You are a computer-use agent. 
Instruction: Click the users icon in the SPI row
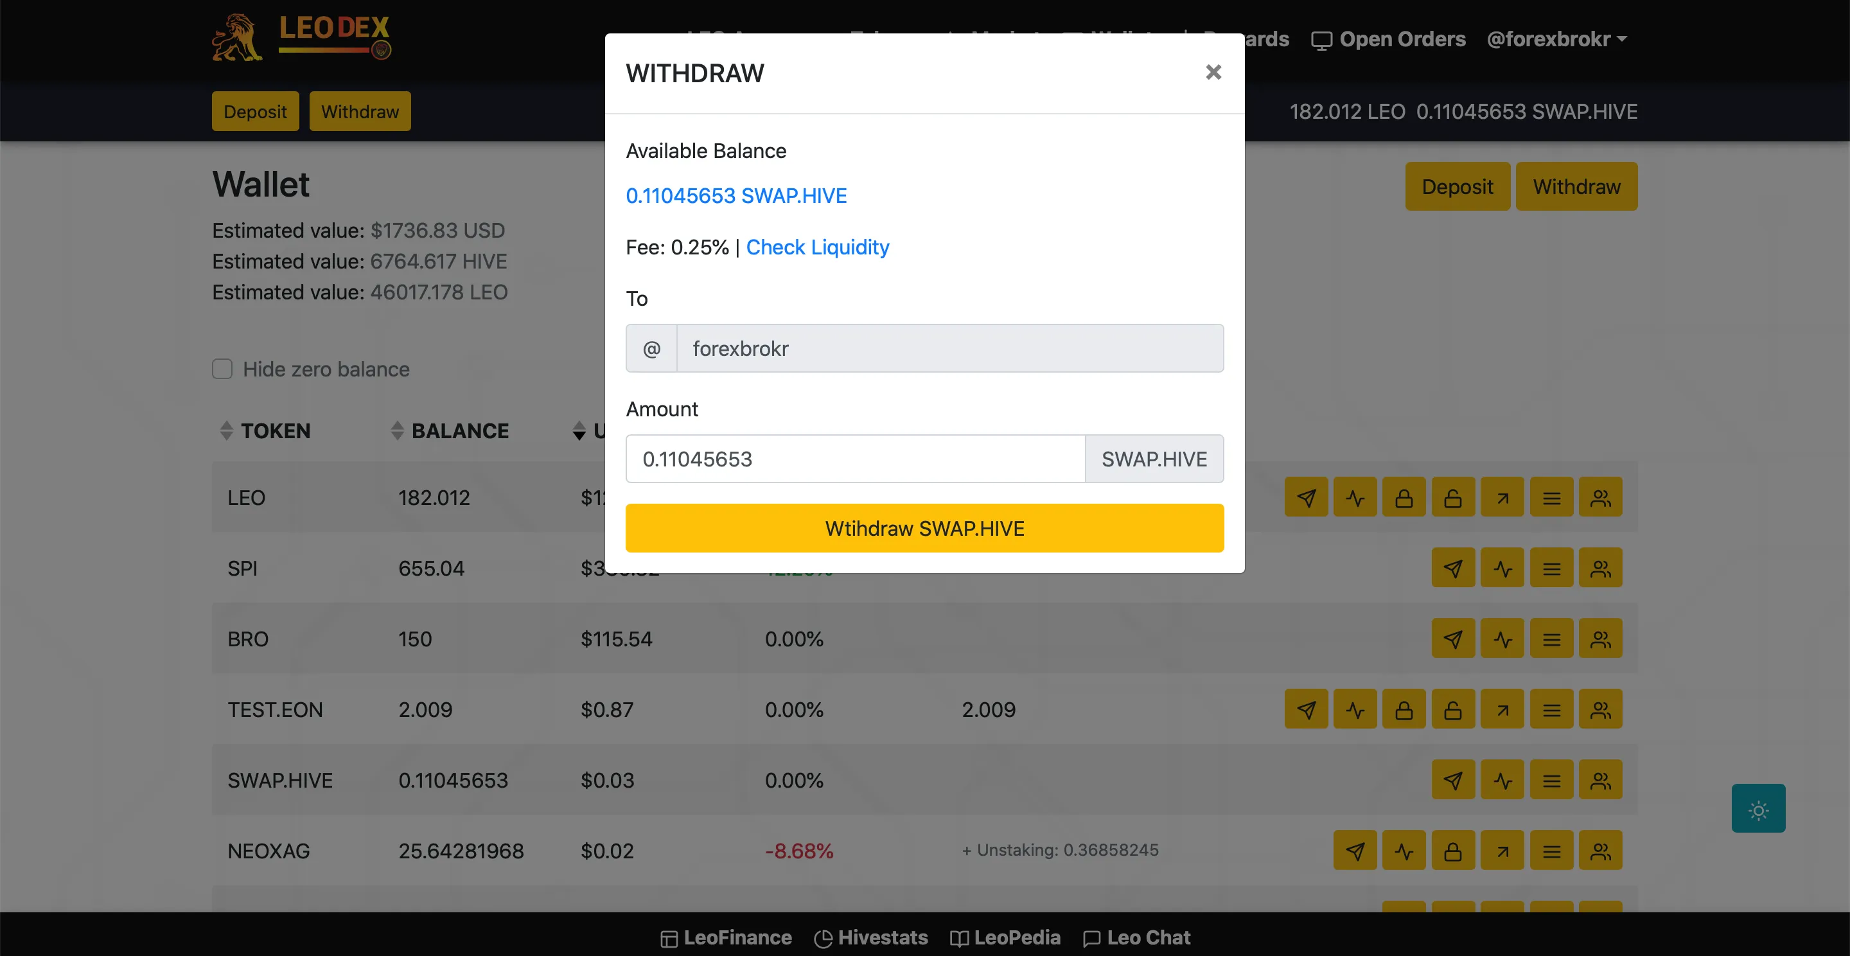coord(1600,568)
